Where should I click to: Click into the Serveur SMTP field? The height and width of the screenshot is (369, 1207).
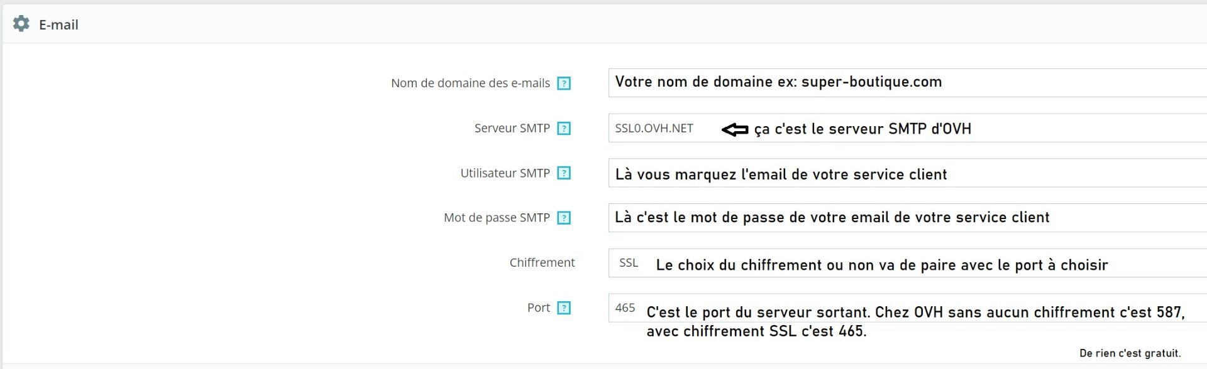(x=907, y=128)
